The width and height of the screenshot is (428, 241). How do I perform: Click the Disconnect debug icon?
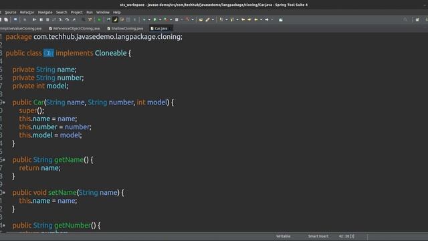click(54, 19)
